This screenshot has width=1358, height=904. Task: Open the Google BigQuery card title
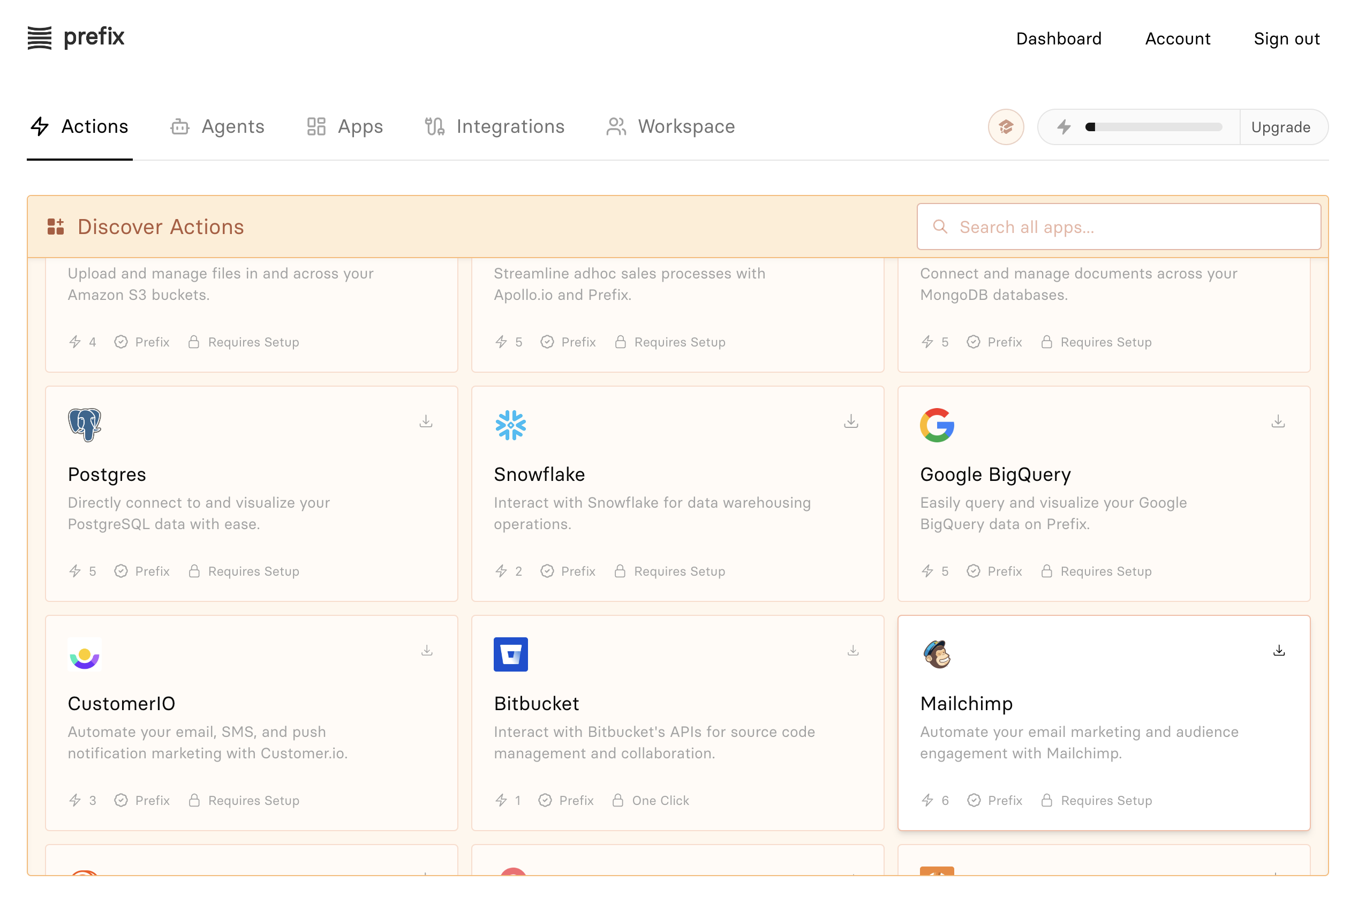click(x=995, y=474)
